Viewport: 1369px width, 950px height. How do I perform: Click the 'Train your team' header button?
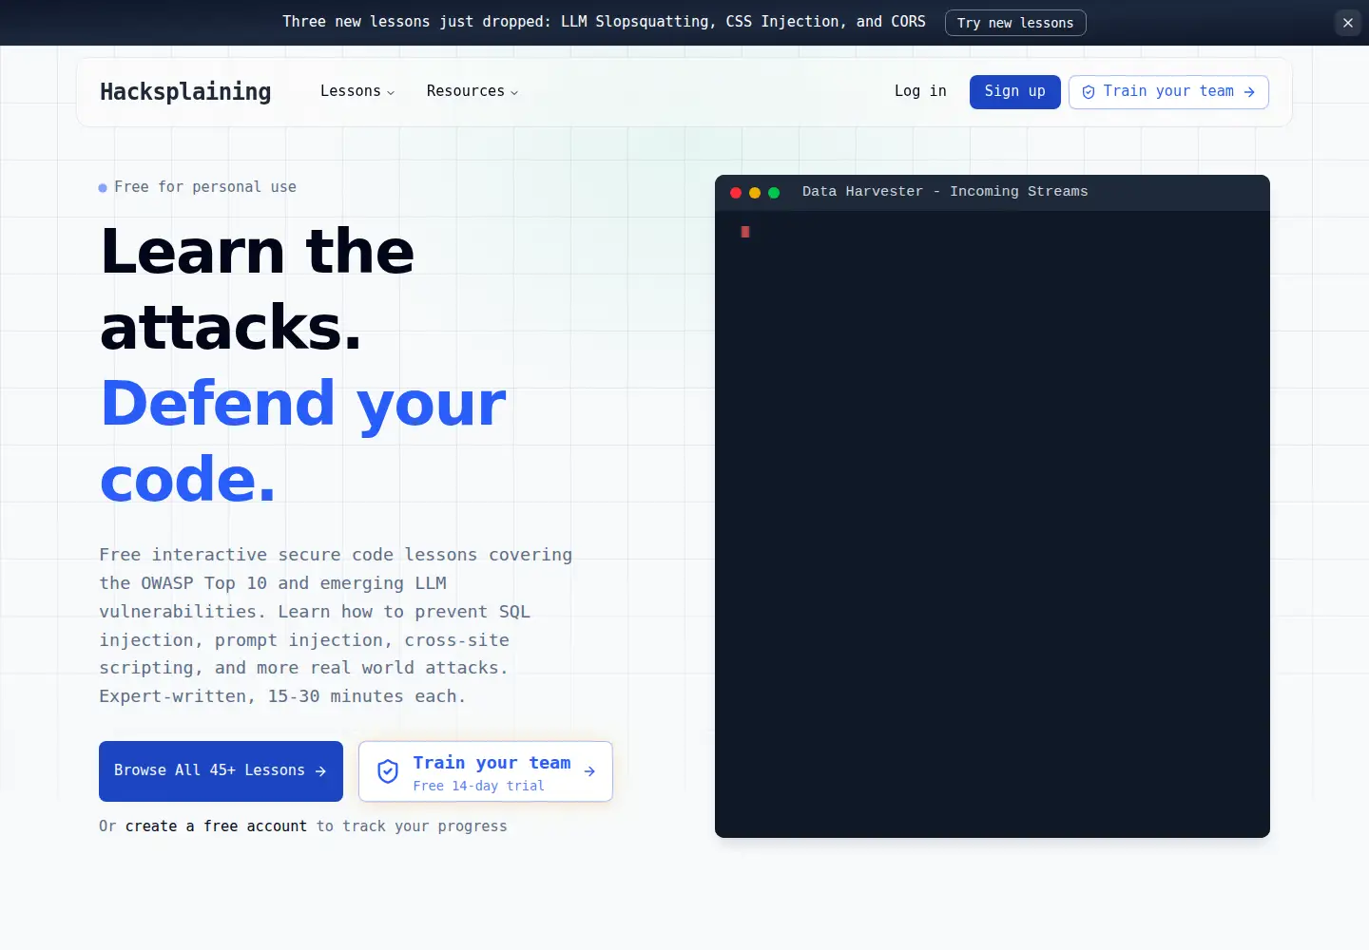[x=1168, y=92]
